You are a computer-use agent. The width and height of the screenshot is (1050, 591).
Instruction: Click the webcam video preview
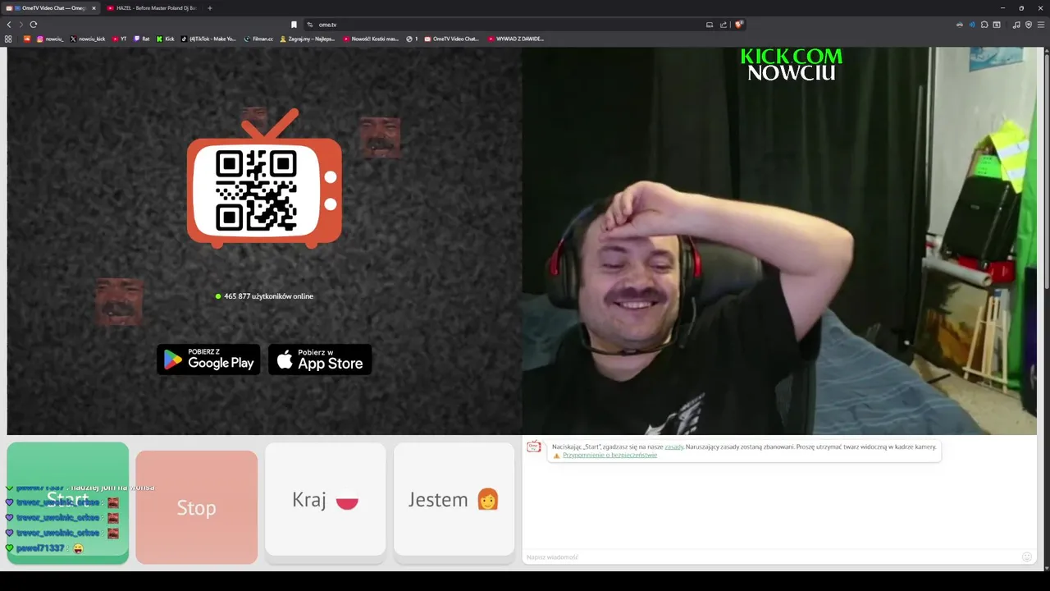pyautogui.click(x=779, y=241)
